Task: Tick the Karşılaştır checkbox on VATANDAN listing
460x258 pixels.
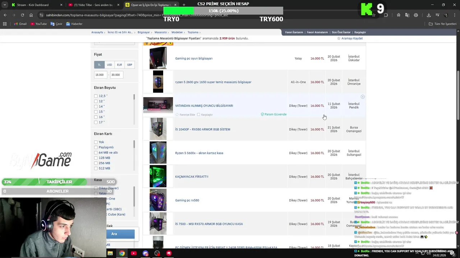Action: click(198, 115)
